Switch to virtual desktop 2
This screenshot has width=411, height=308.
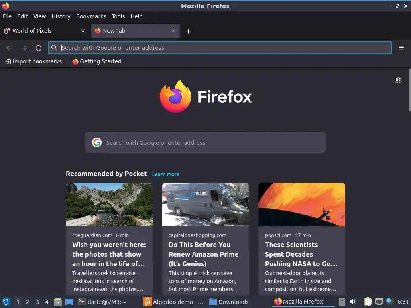click(28, 302)
